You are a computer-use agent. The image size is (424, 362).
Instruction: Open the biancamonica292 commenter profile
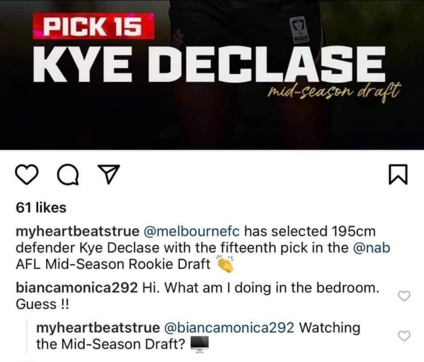point(77,288)
